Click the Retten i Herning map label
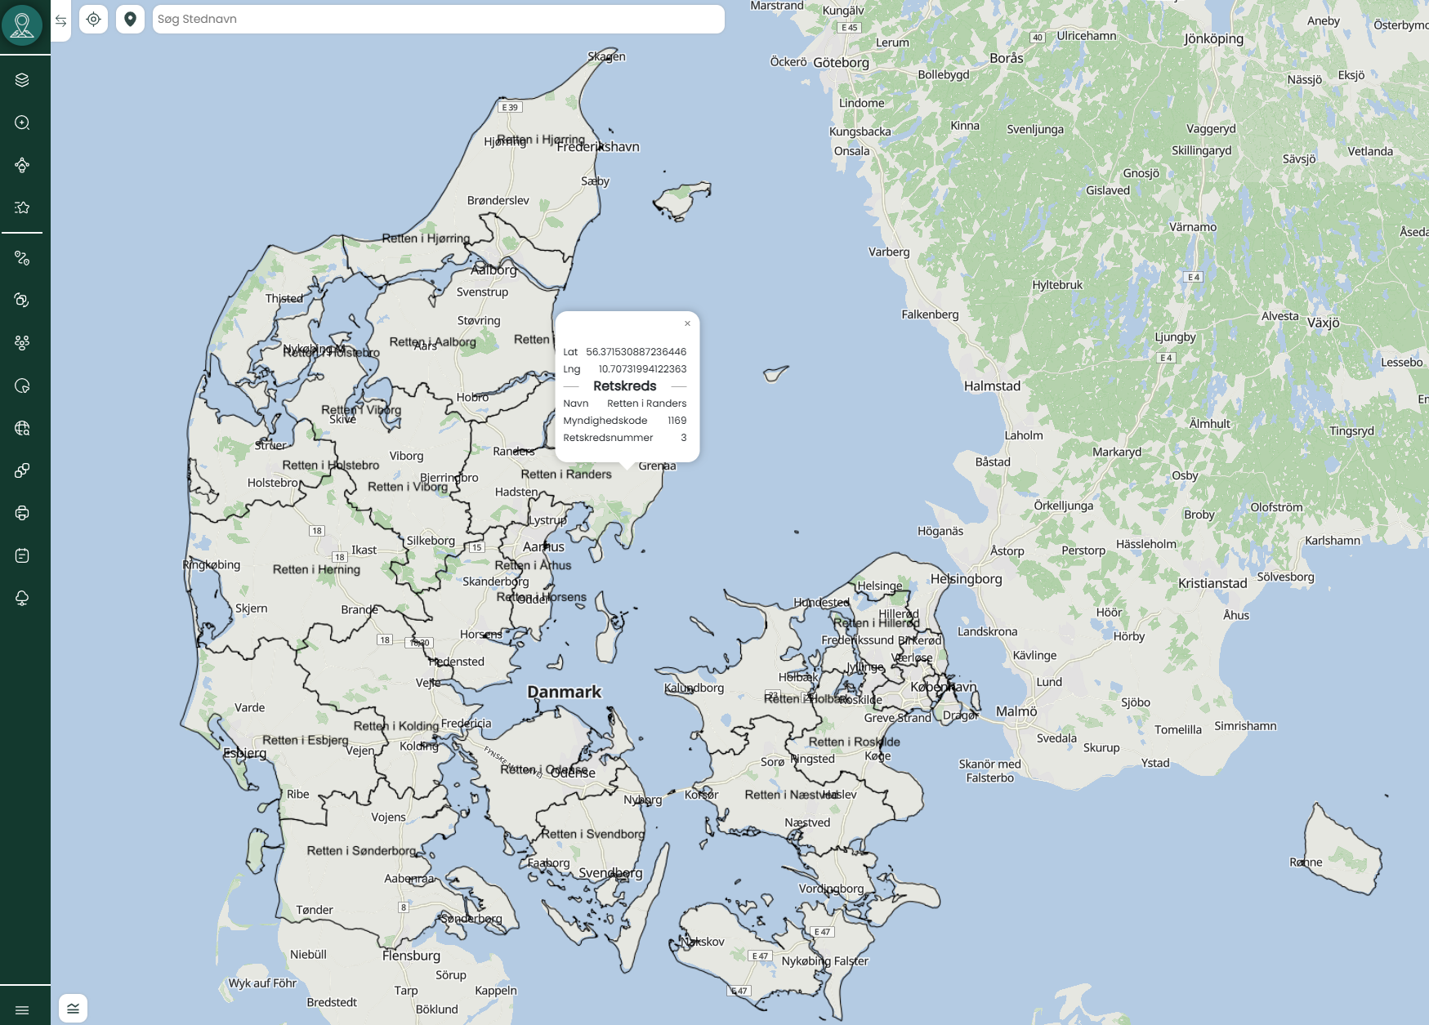 [x=316, y=569]
